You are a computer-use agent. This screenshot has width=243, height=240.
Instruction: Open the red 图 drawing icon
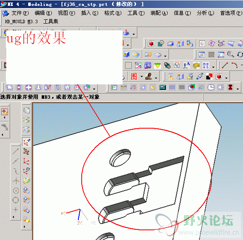tap(134, 76)
